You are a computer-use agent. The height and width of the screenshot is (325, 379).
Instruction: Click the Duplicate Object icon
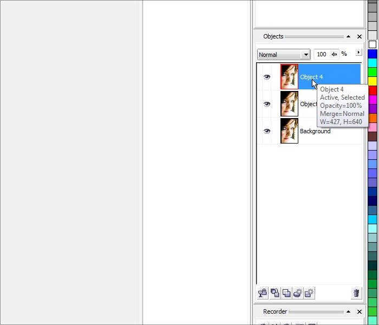click(286, 293)
